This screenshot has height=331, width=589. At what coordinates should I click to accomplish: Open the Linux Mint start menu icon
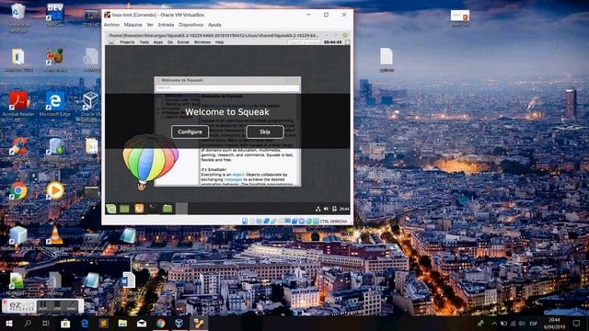point(111,209)
